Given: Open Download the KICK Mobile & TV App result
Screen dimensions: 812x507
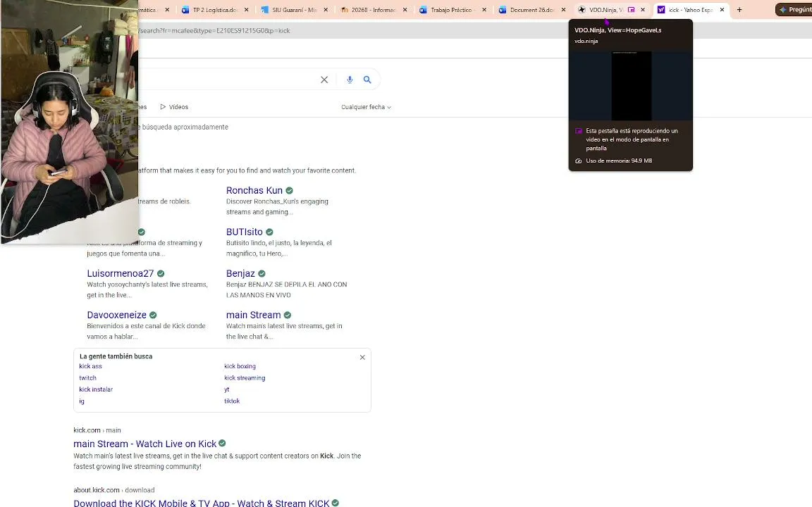Looking at the screenshot, I should 202,503.
